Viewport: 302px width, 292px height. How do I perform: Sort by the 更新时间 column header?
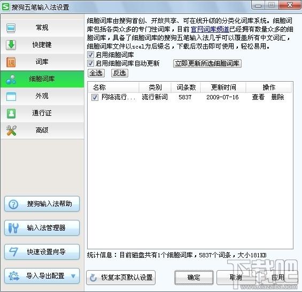tap(223, 88)
